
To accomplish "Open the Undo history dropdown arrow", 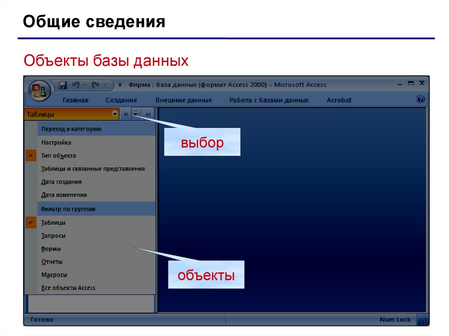I will [x=85, y=85].
